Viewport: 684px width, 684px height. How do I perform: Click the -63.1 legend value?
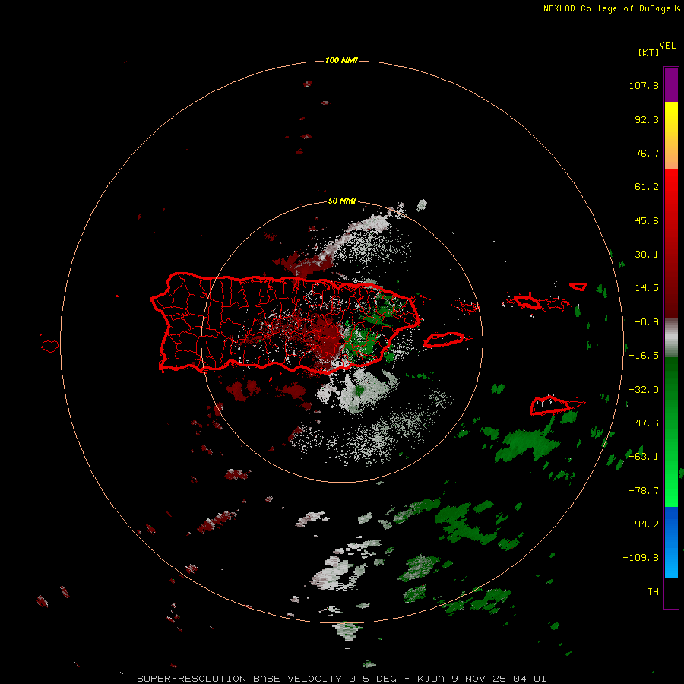(x=644, y=457)
